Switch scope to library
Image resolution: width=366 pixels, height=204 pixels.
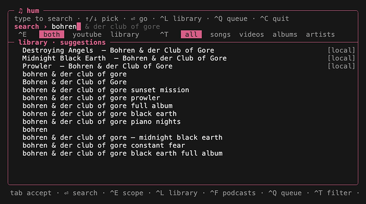125,34
